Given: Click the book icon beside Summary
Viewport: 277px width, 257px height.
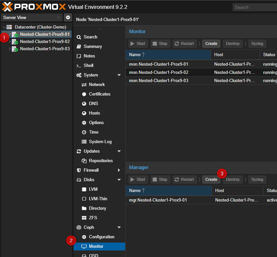Looking at the screenshot, I should click(x=79, y=47).
